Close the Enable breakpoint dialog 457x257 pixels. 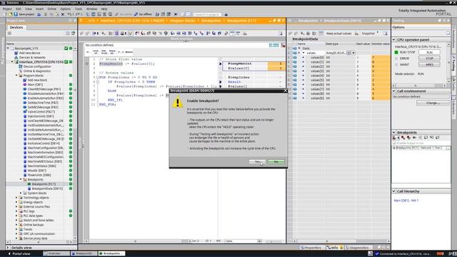[285, 91]
